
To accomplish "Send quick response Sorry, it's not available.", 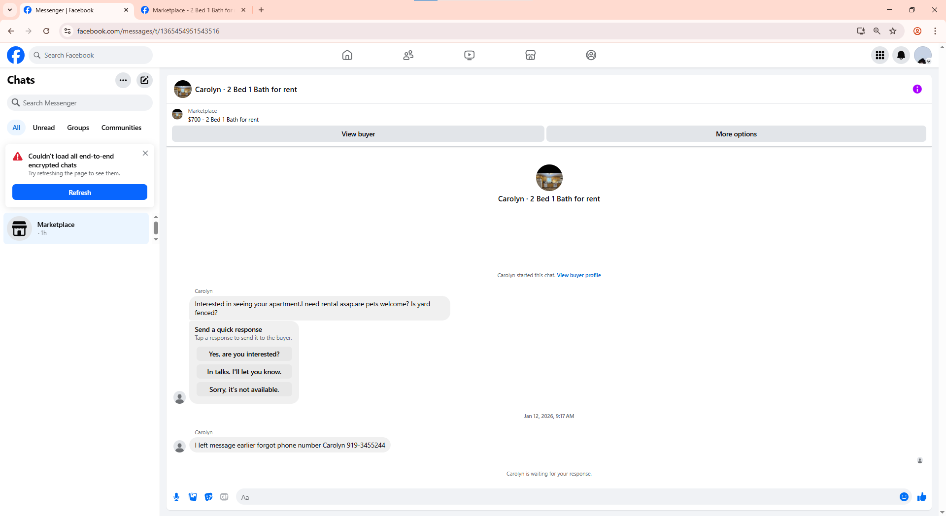I will [x=244, y=389].
